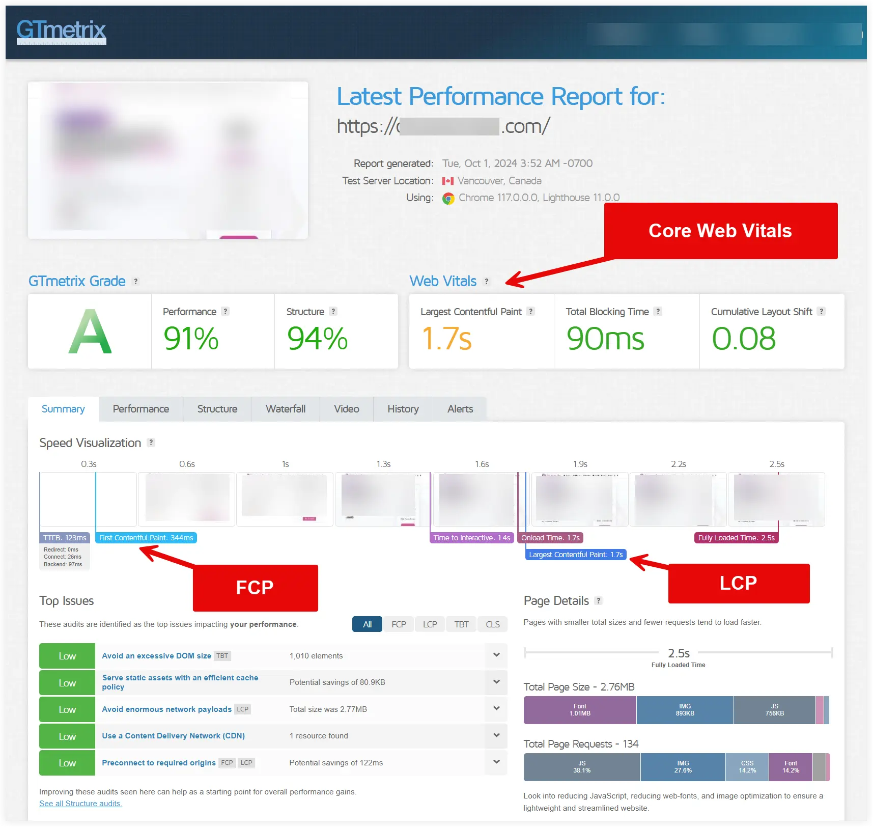Expand the enormous network payloads row
The image size is (873, 827).
[496, 708]
